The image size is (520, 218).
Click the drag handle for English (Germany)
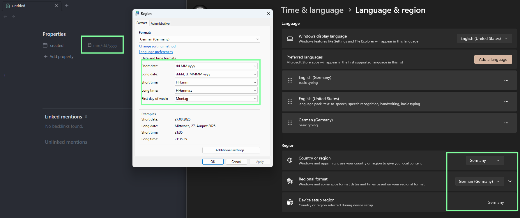point(290,80)
